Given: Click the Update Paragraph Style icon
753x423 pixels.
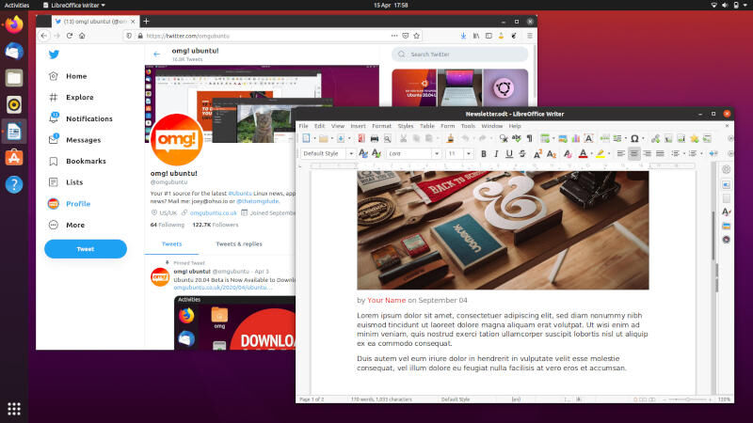Looking at the screenshot, I should (x=363, y=153).
